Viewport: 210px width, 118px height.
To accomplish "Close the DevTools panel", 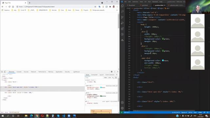I will coord(118,72).
